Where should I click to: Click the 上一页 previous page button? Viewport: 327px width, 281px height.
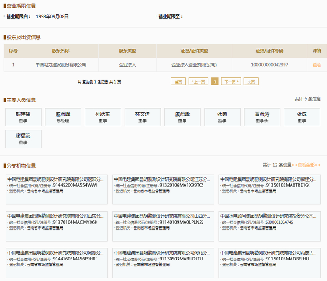click(x=199, y=82)
